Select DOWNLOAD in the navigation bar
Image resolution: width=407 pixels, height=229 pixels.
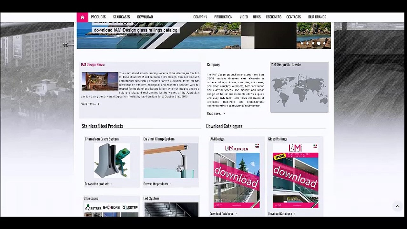pyautogui.click(x=145, y=17)
